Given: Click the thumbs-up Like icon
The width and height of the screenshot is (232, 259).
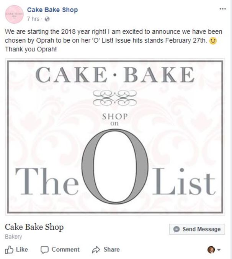Looking at the screenshot, I should click(x=9, y=250).
